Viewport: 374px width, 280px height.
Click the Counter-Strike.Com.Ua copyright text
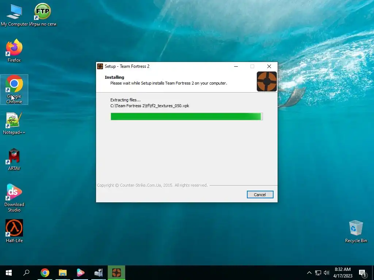click(x=152, y=185)
